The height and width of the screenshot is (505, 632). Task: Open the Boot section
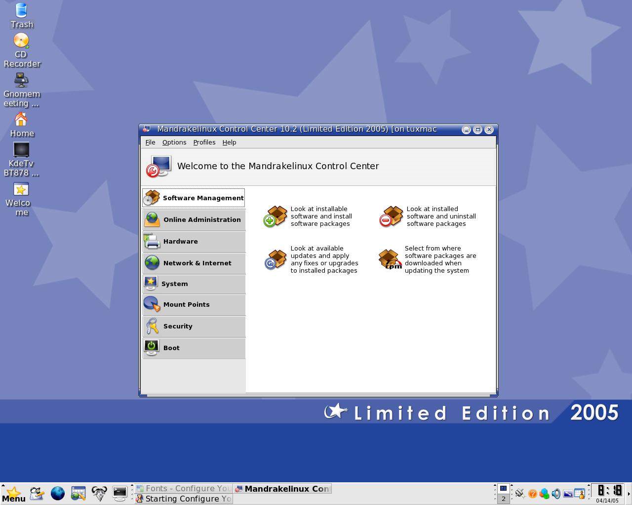194,348
